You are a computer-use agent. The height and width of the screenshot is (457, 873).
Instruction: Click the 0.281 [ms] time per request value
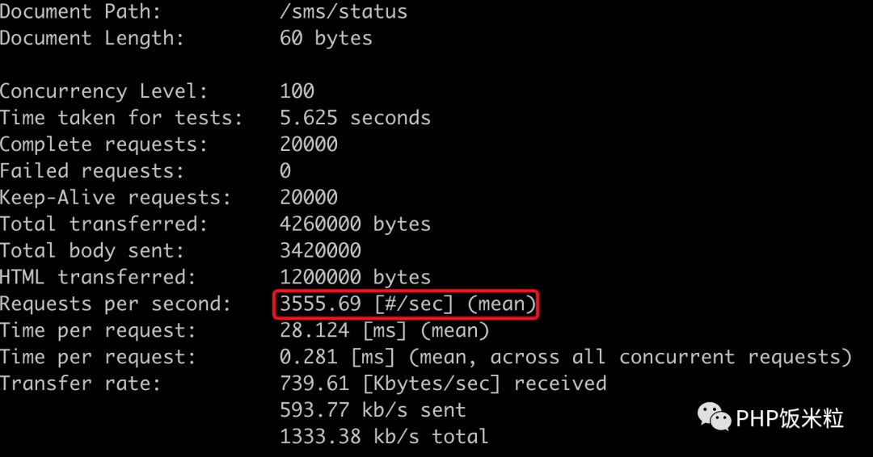click(x=565, y=357)
